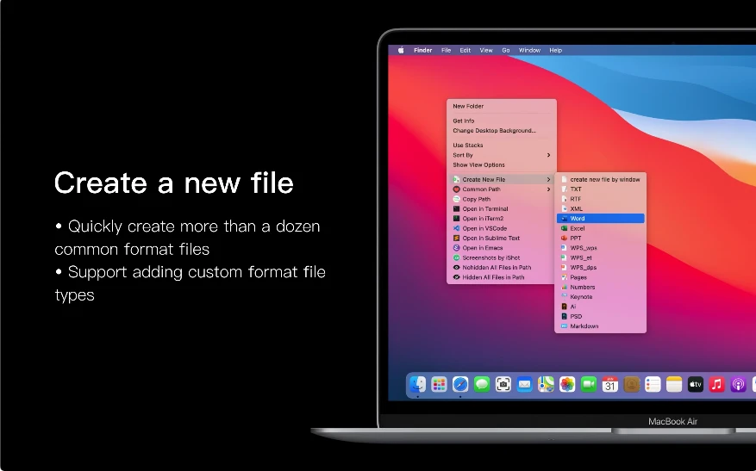Launch Safari from the dock

tap(460, 384)
